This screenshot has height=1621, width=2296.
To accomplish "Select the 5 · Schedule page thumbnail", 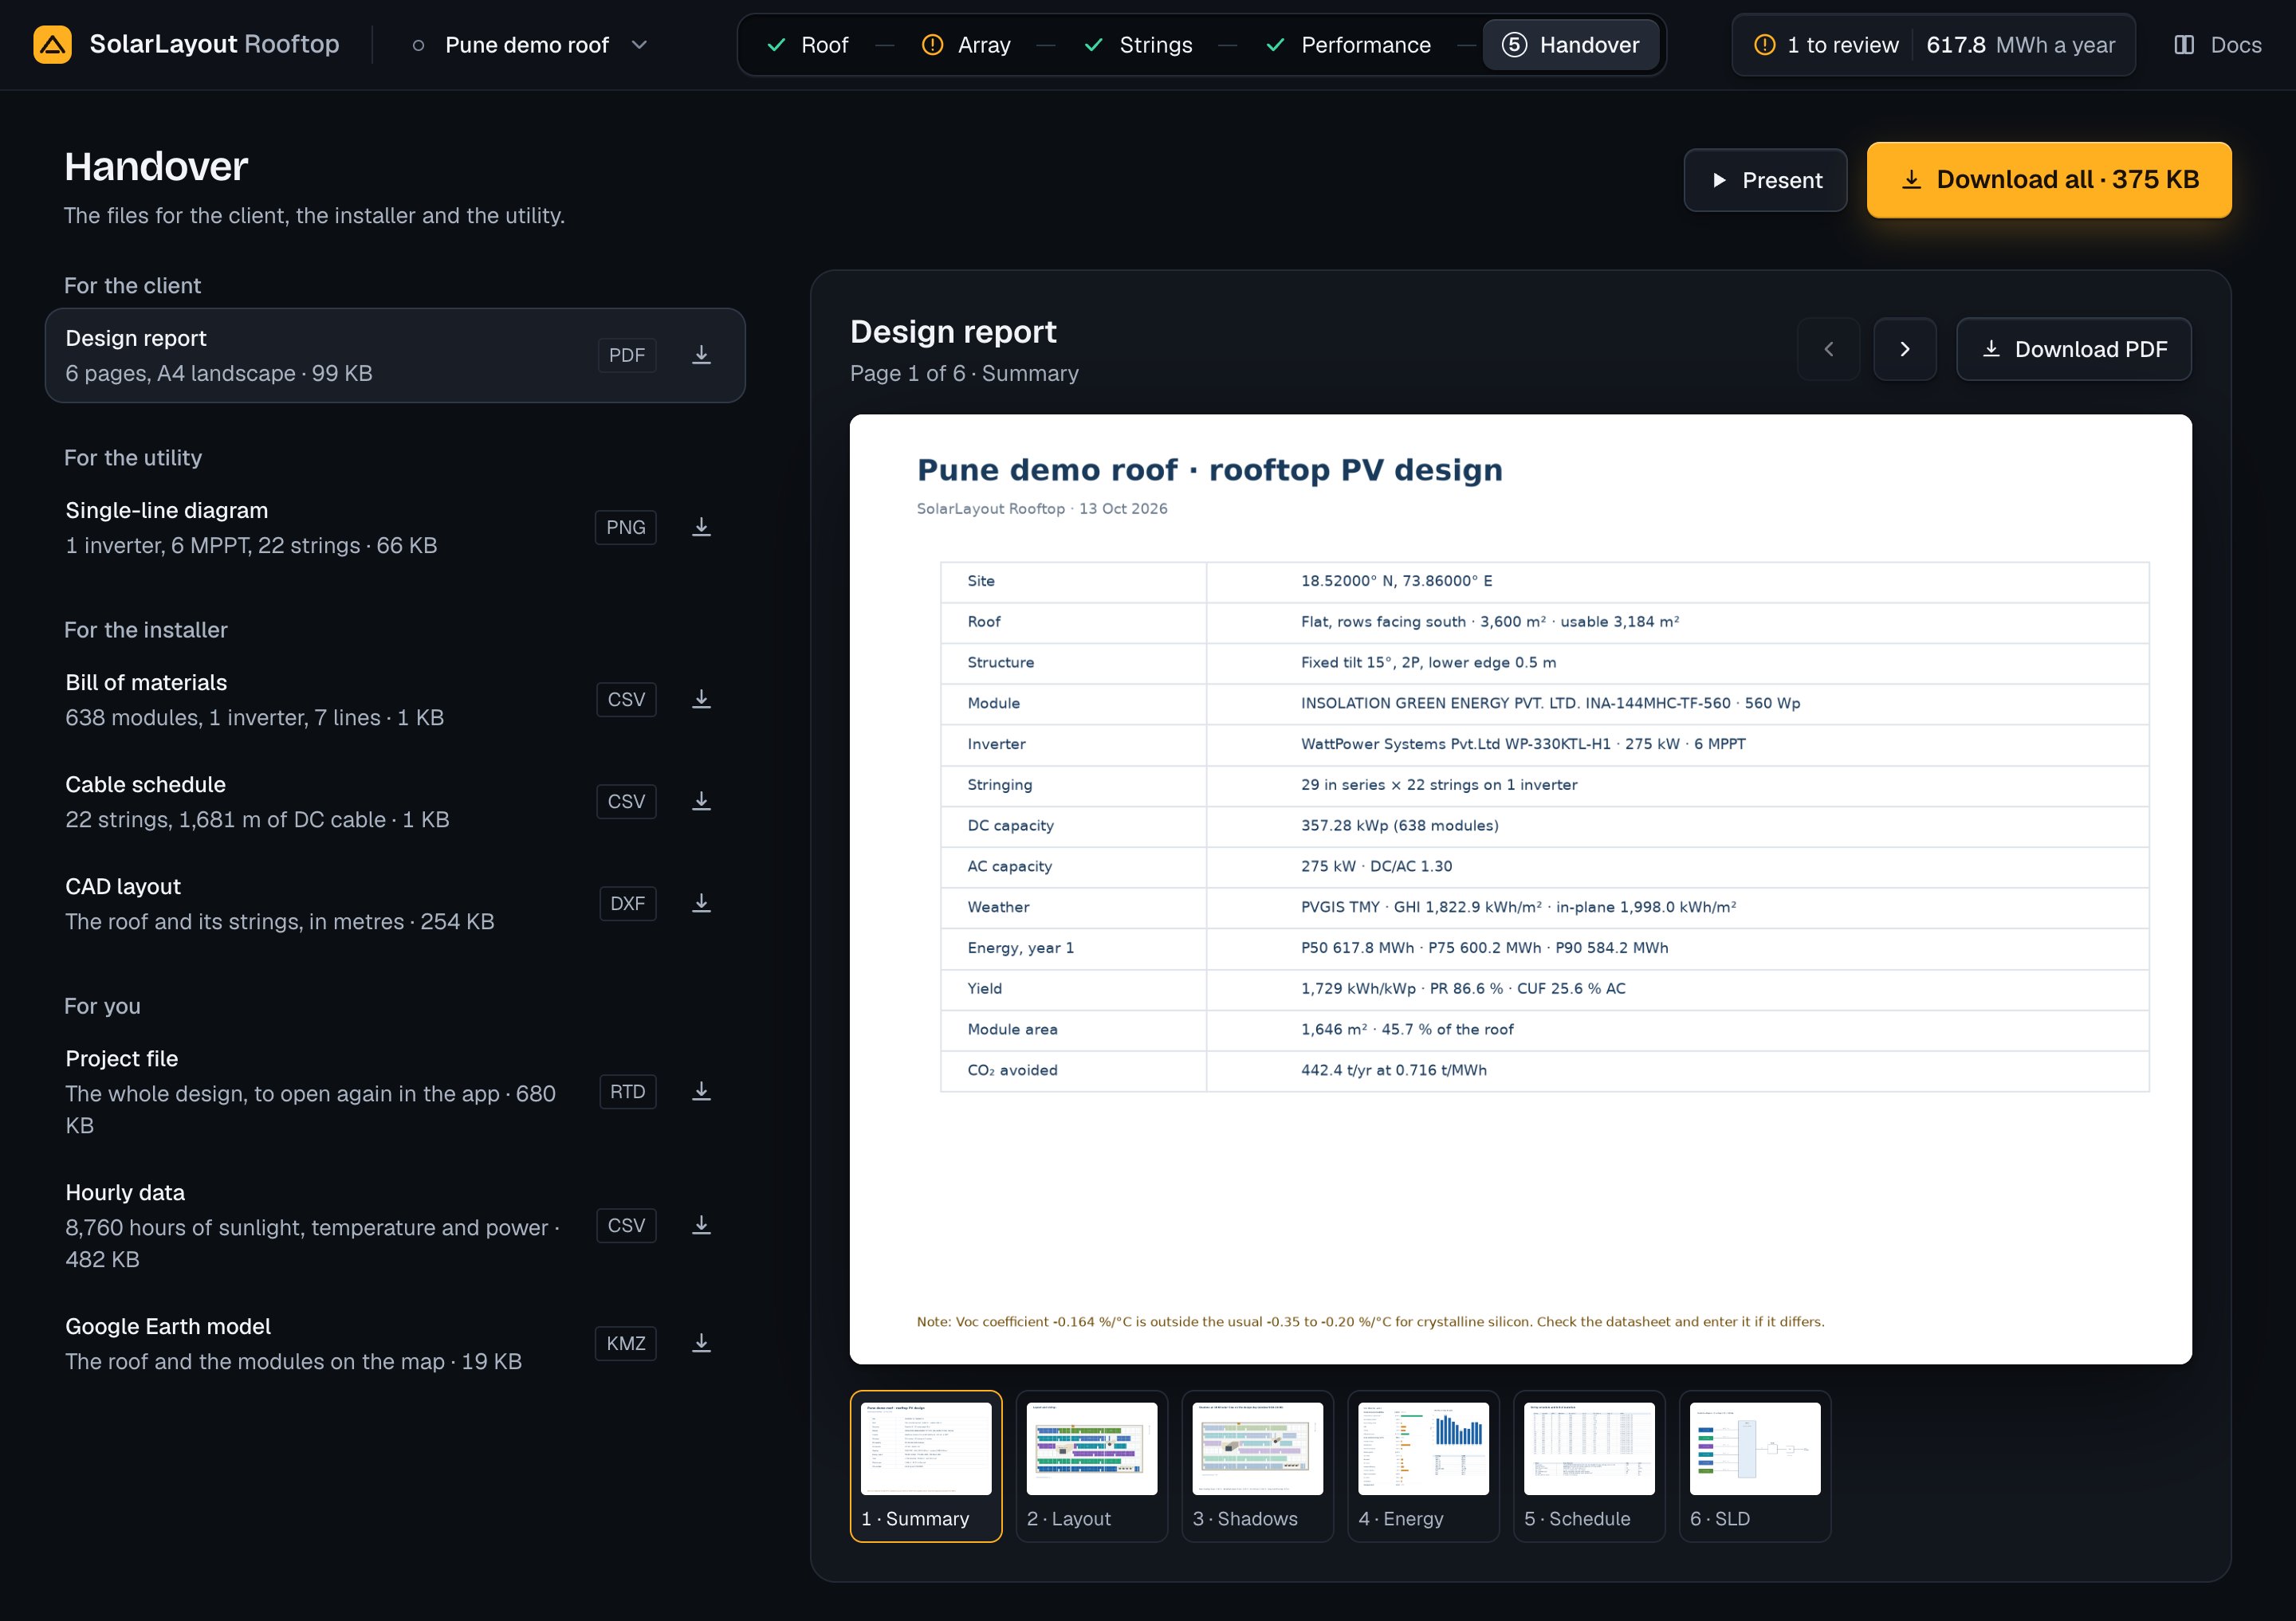I will [x=1589, y=1466].
